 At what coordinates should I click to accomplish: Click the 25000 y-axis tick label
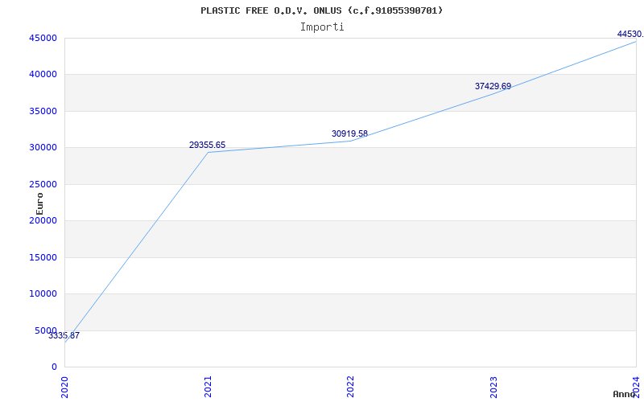[x=42, y=184]
